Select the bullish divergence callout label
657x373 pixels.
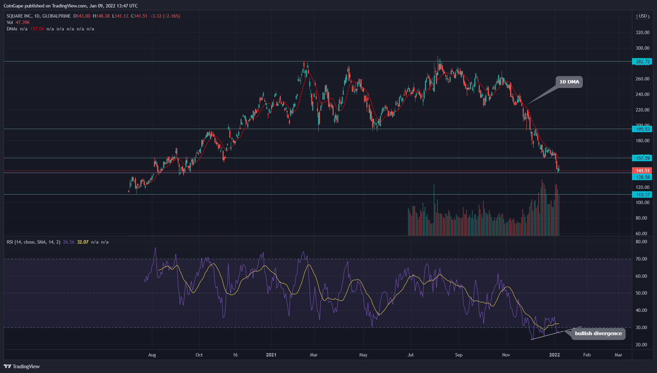click(x=598, y=333)
